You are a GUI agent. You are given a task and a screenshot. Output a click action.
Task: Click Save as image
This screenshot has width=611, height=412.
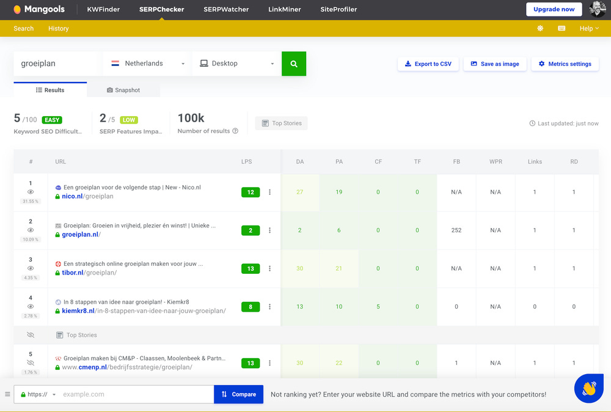point(495,64)
